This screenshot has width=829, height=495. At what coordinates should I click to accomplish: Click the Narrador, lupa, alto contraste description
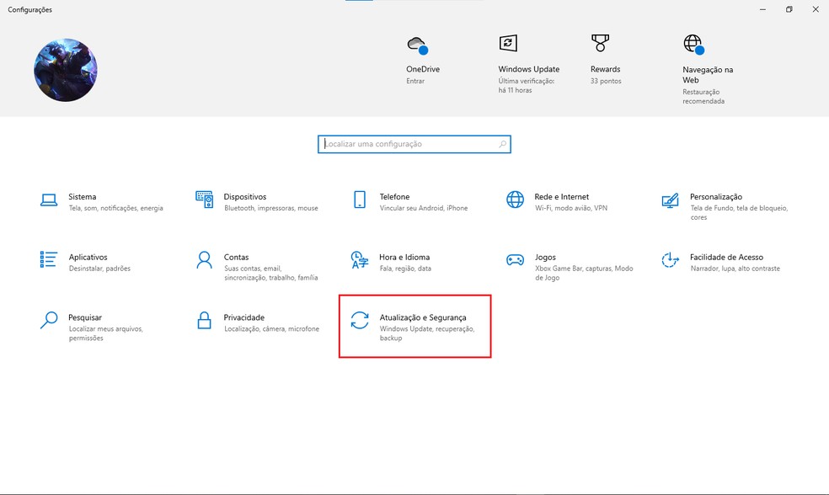point(735,269)
